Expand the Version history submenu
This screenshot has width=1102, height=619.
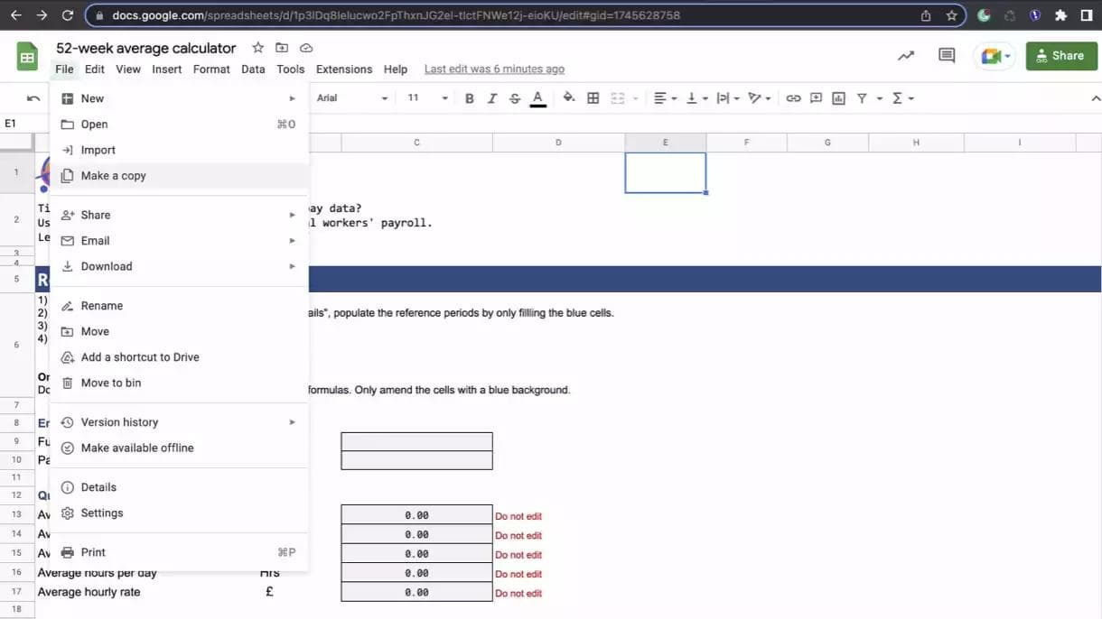(x=179, y=422)
